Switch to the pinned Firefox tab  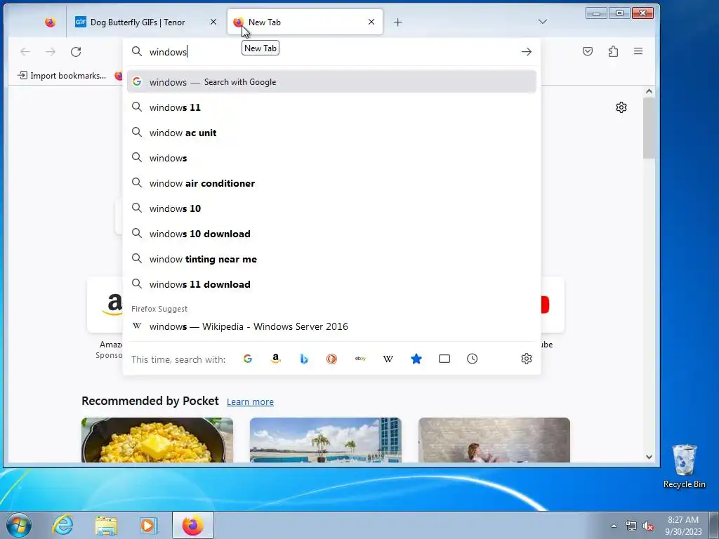pos(50,22)
